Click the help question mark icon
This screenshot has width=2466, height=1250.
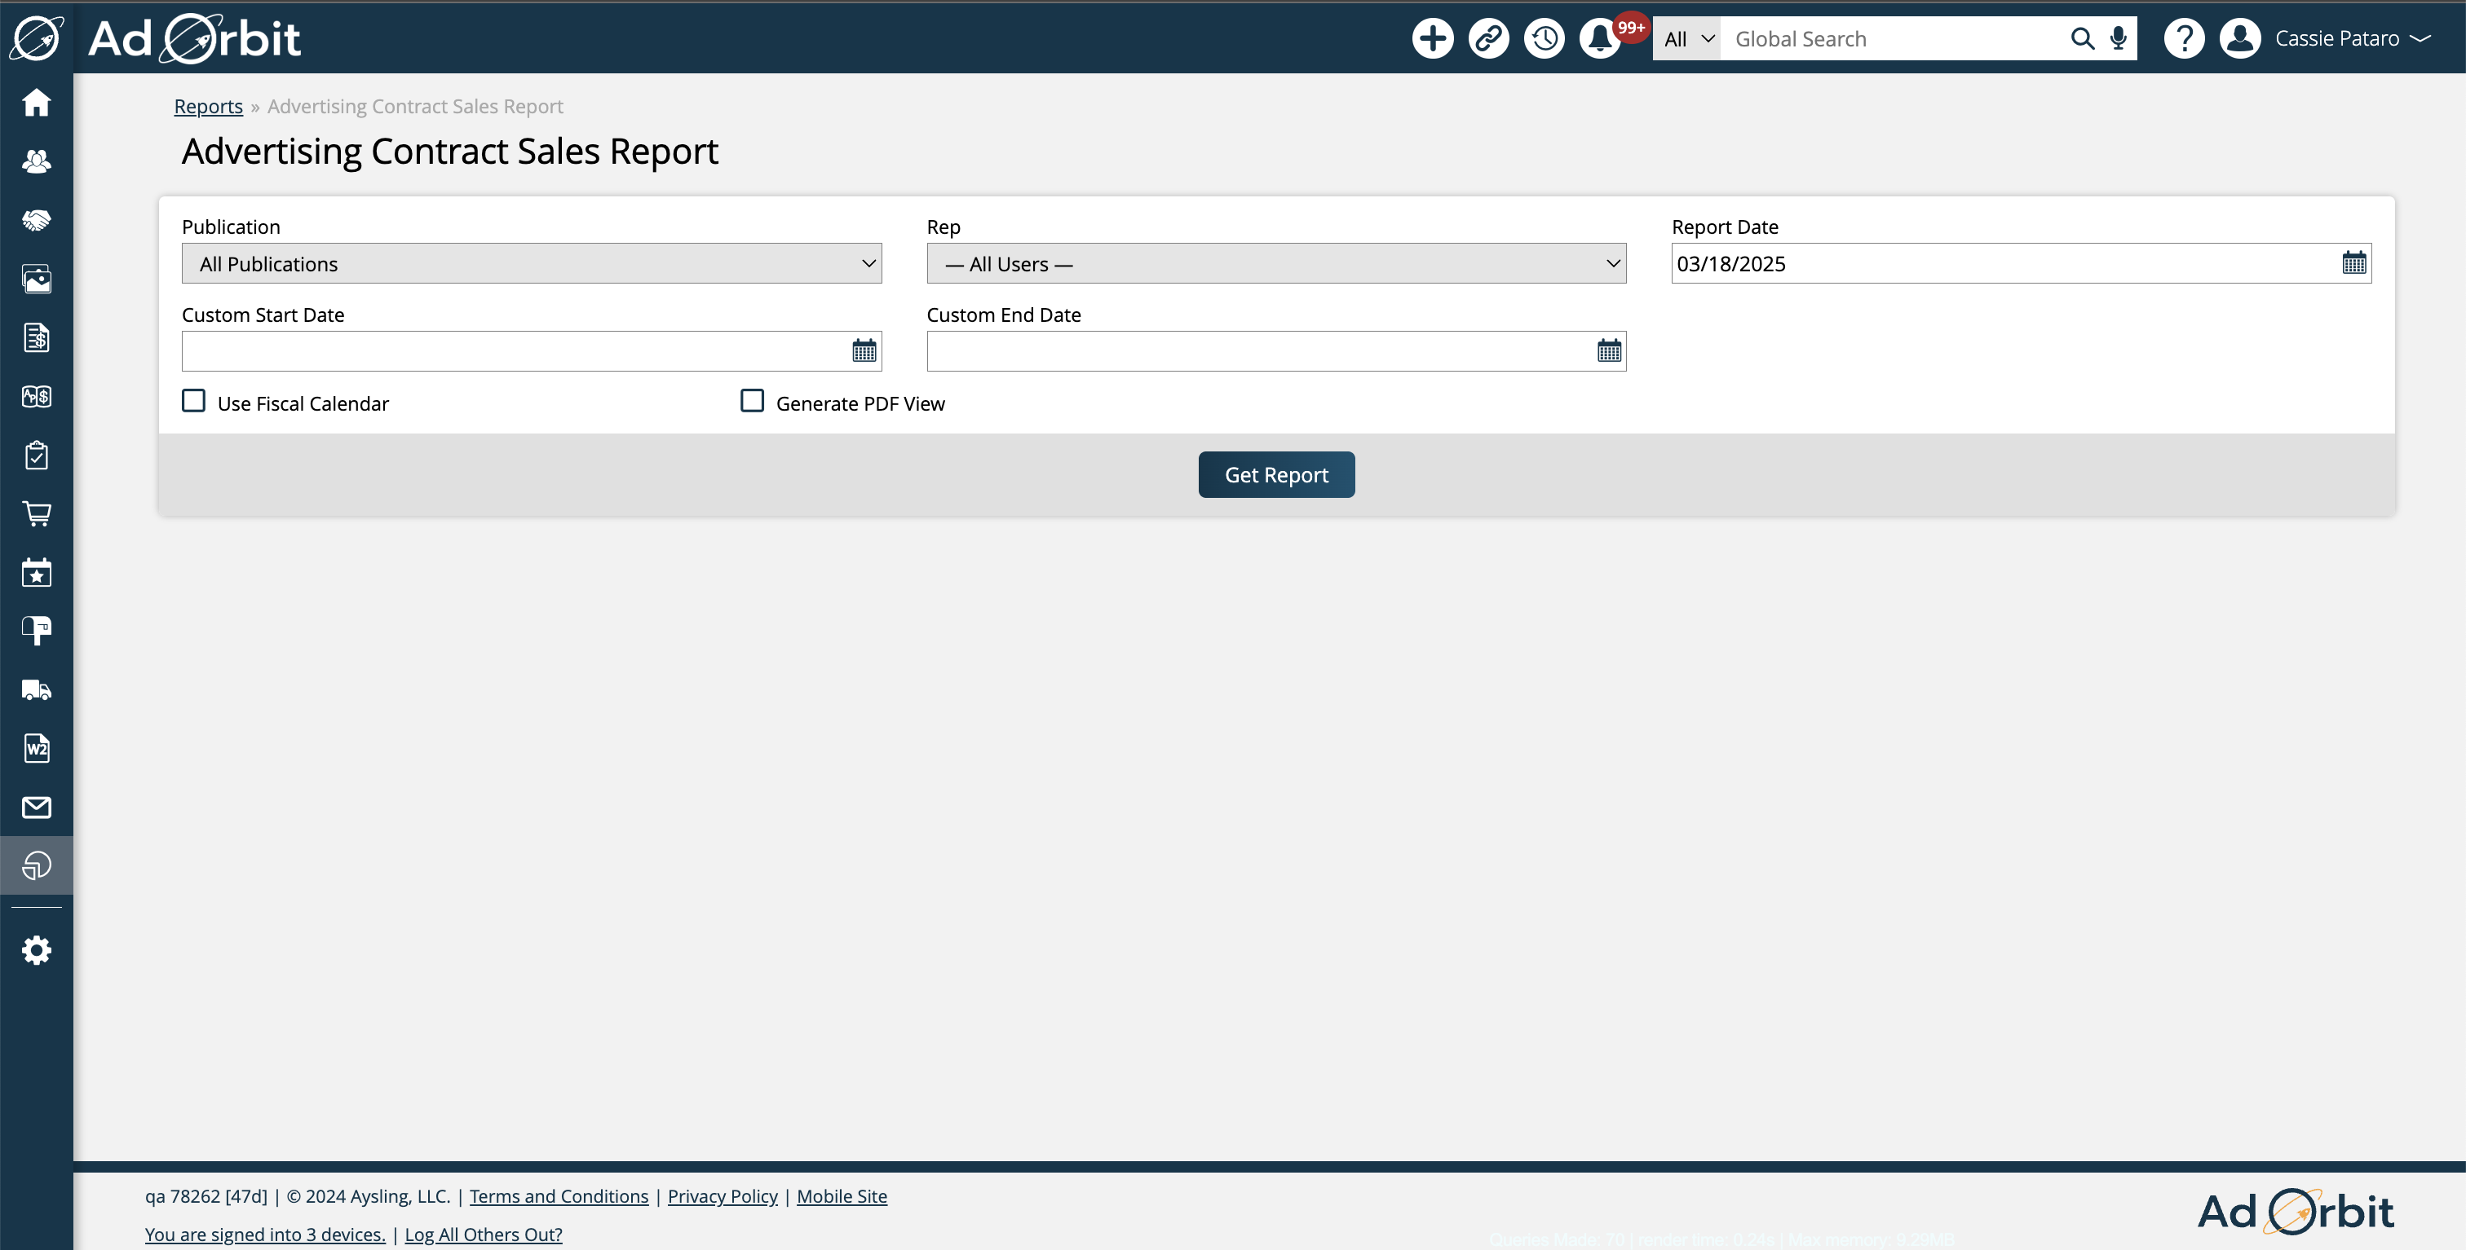[x=2184, y=39]
